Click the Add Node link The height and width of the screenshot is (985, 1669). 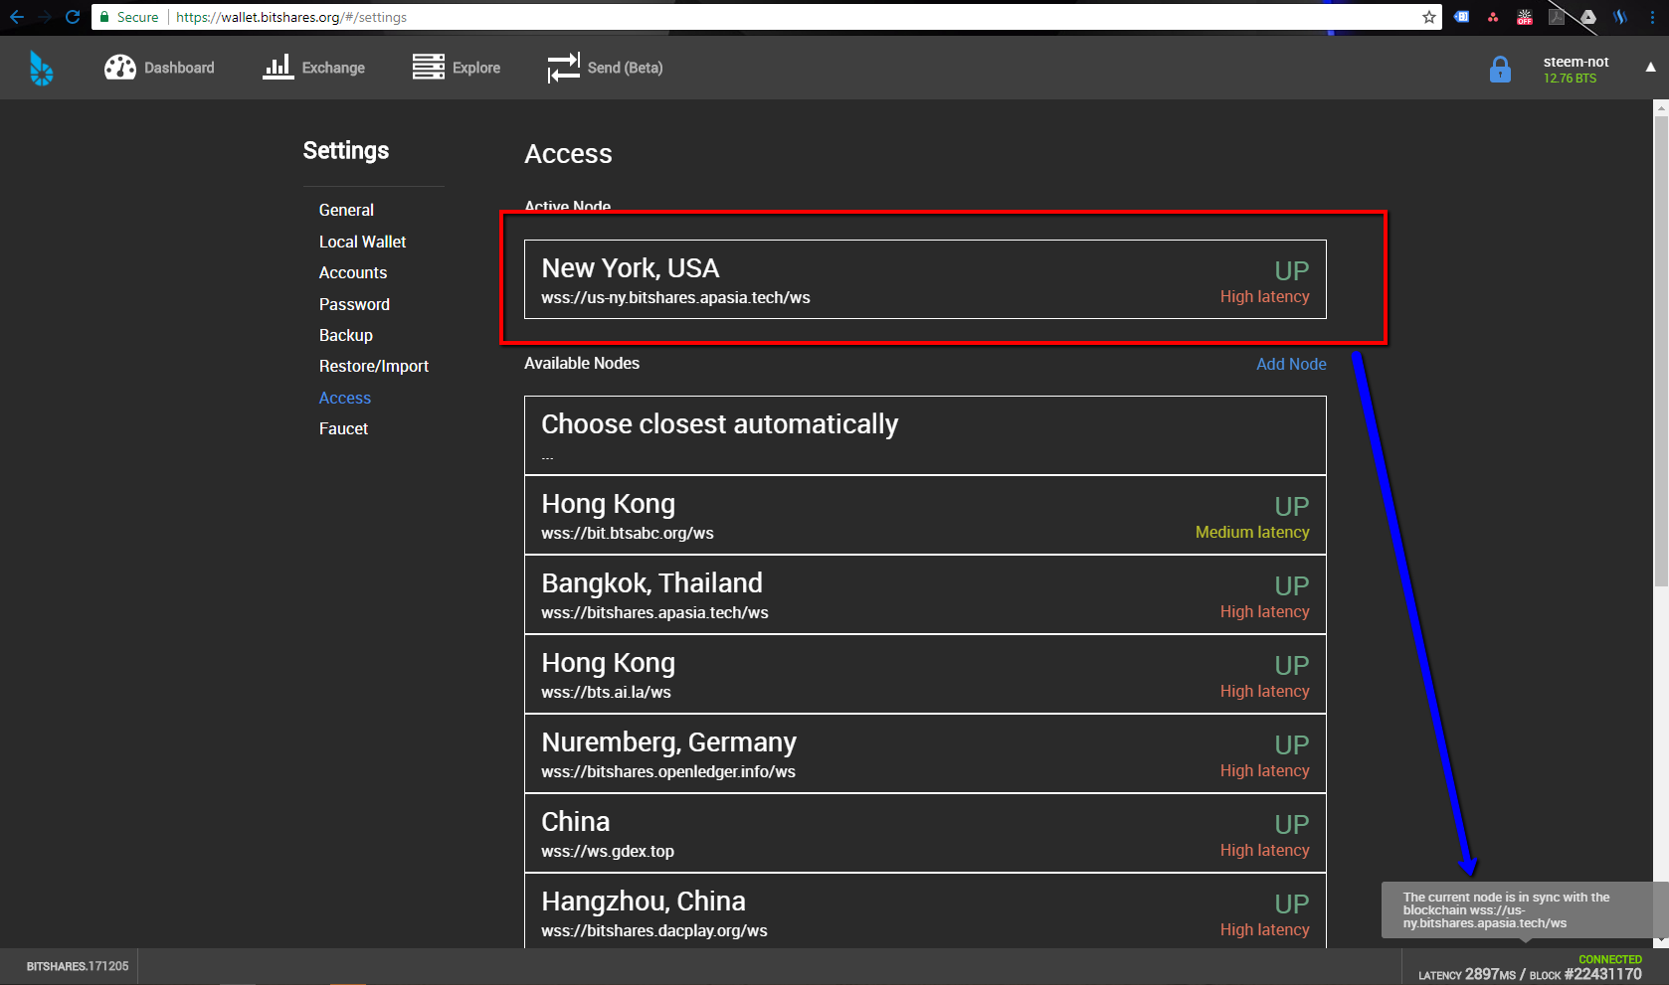coord(1291,364)
